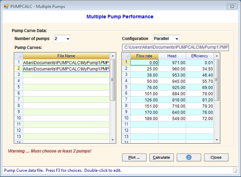Click the Calculate button
Viewport: 241px width, 177px height.
[161, 157]
